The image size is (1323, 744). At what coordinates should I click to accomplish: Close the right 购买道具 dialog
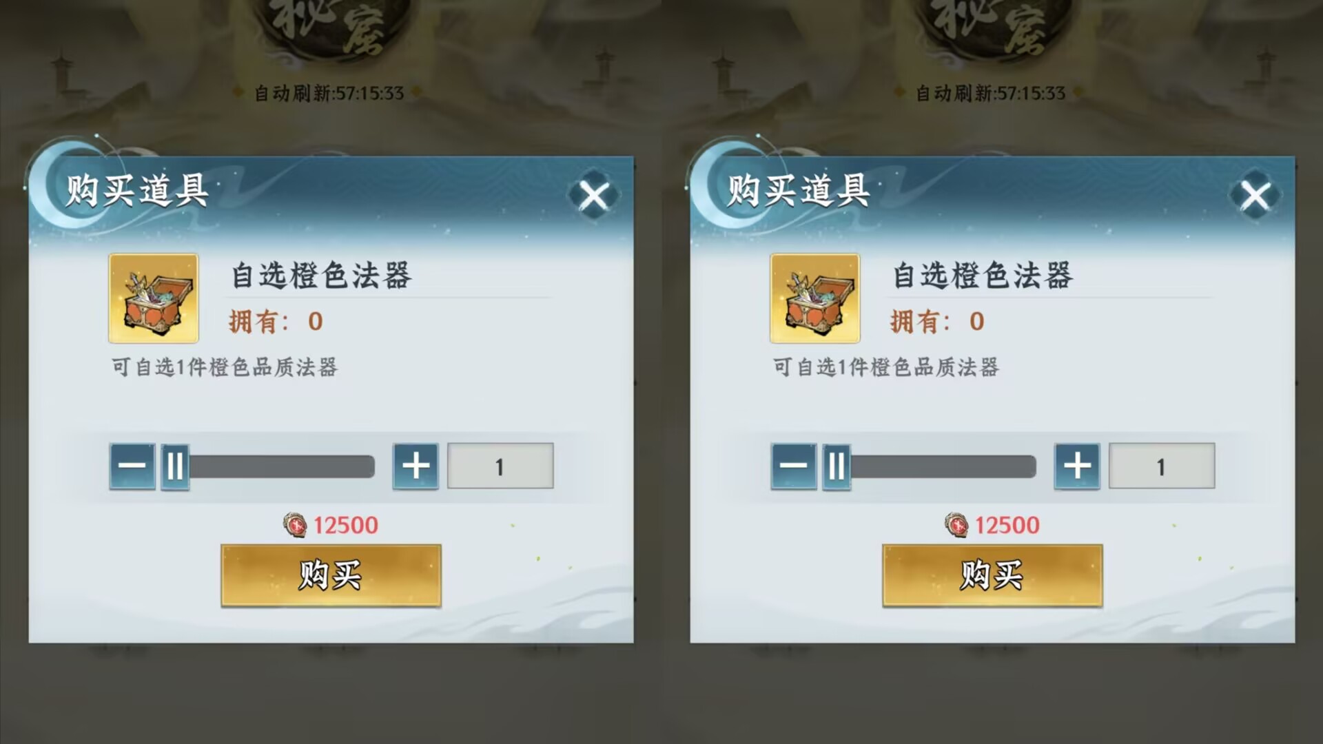pyautogui.click(x=1255, y=196)
